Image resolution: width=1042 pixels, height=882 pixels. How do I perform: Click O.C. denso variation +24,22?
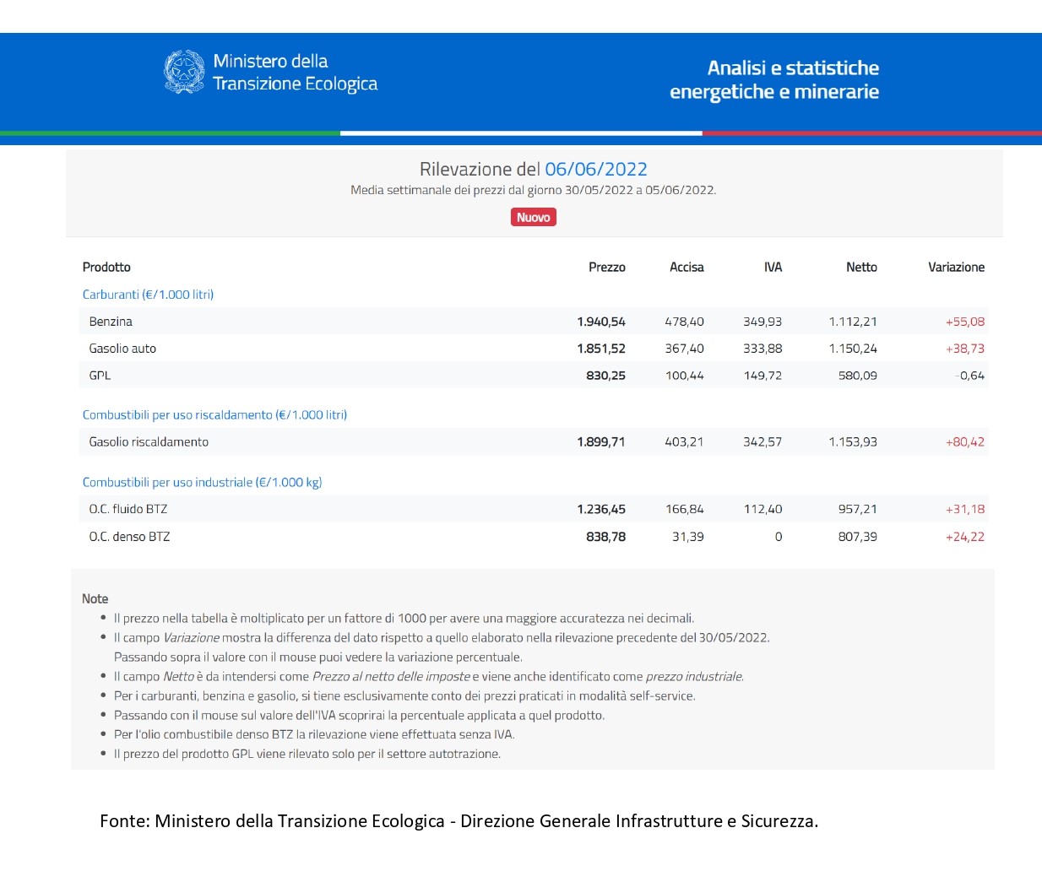965,537
